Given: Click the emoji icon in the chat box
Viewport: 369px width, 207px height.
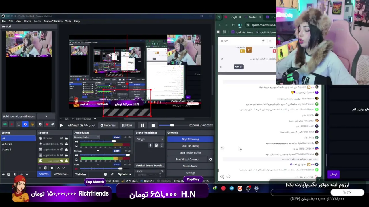Looking at the screenshot, I should pos(228,177).
